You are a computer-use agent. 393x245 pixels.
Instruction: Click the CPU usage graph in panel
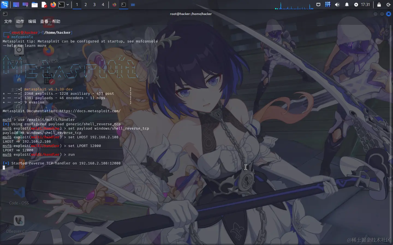click(294, 5)
